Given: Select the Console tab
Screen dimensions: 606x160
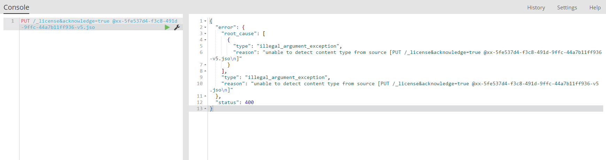Looking at the screenshot, I should [16, 7].
